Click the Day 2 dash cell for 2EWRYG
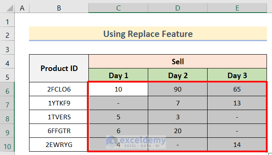This screenshot has width=272, height=155. pyautogui.click(x=178, y=144)
